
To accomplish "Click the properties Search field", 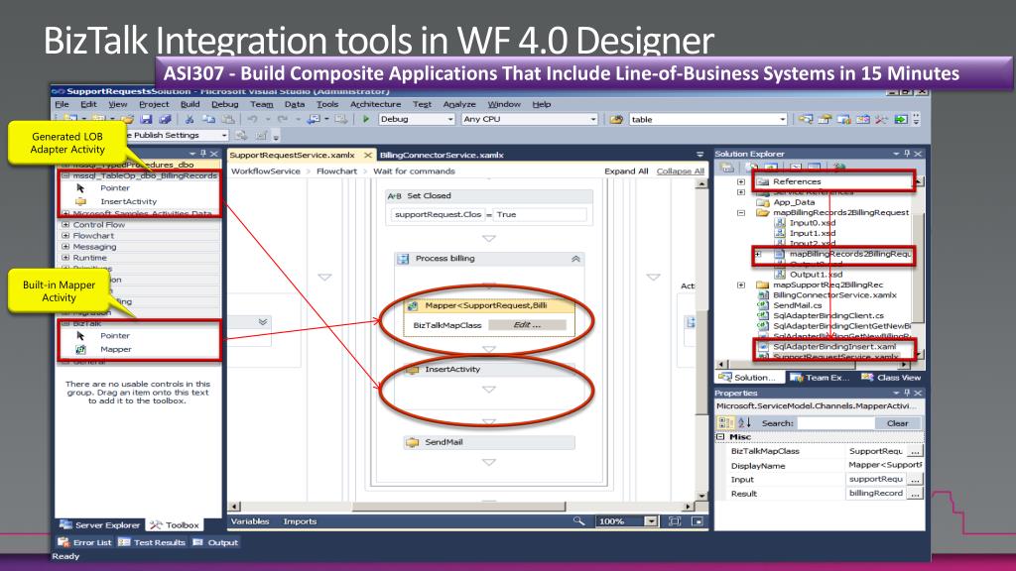I will (x=834, y=422).
